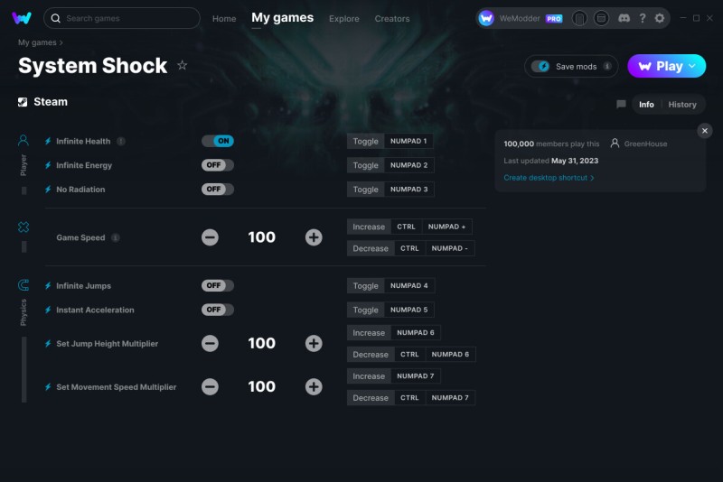Click Game Speed increase NUMPAD + hotkey
This screenshot has width=723, height=482.
pyautogui.click(x=446, y=227)
